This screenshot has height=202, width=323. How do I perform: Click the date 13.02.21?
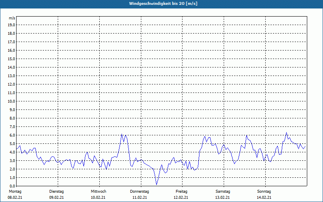coord(222,198)
